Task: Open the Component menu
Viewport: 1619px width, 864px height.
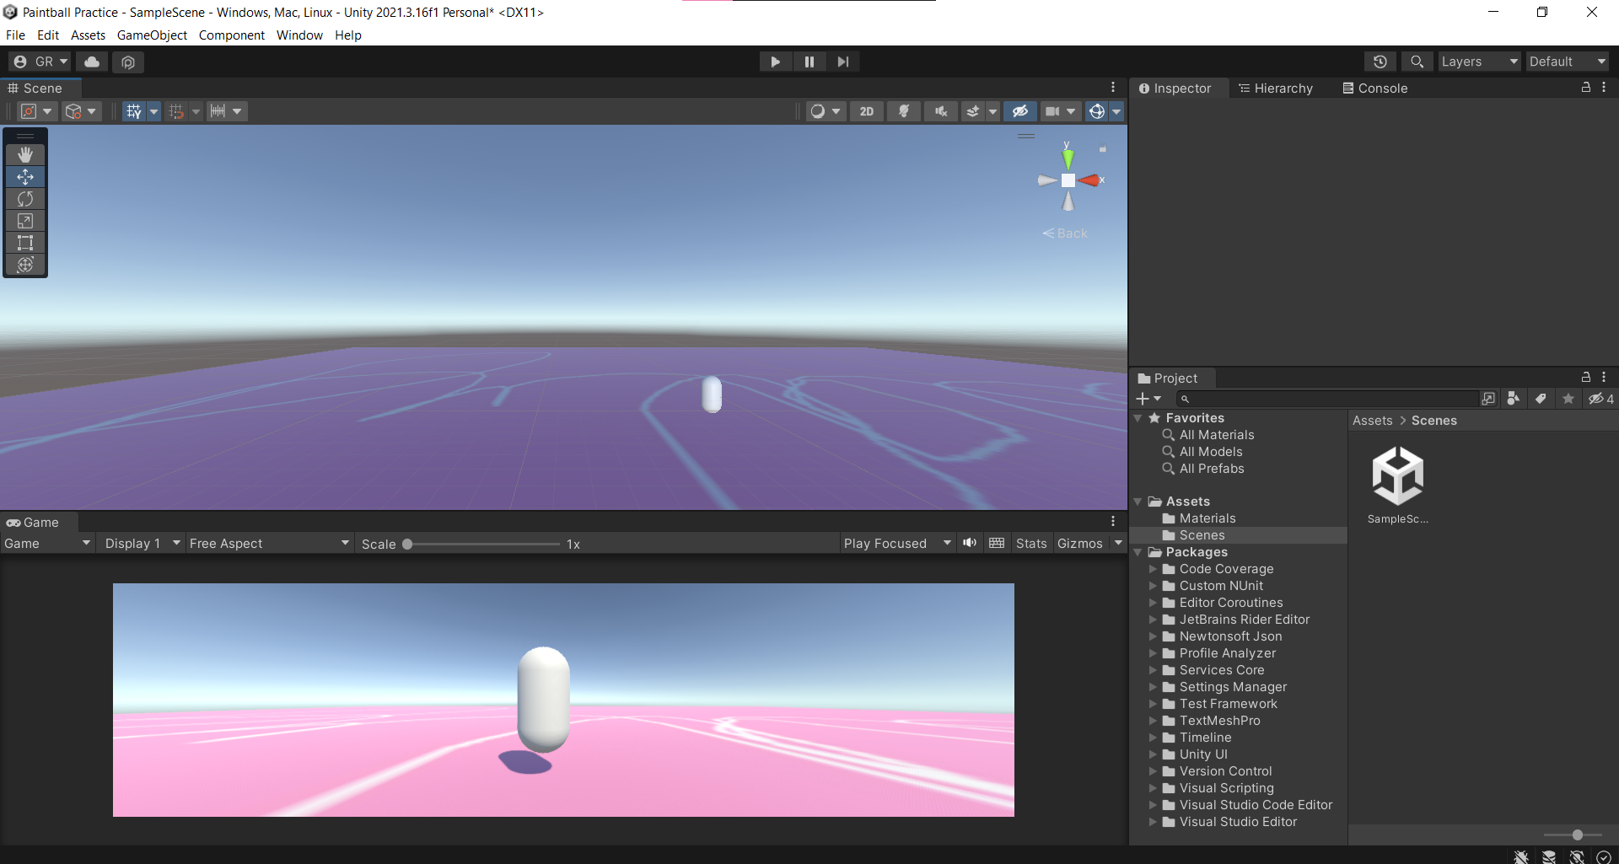Action: point(231,35)
